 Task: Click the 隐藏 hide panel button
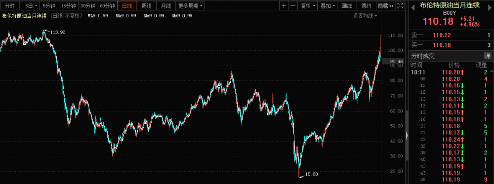tap(386, 5)
